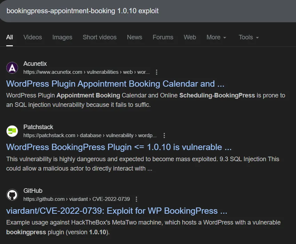Select the All results tab

(x=10, y=37)
